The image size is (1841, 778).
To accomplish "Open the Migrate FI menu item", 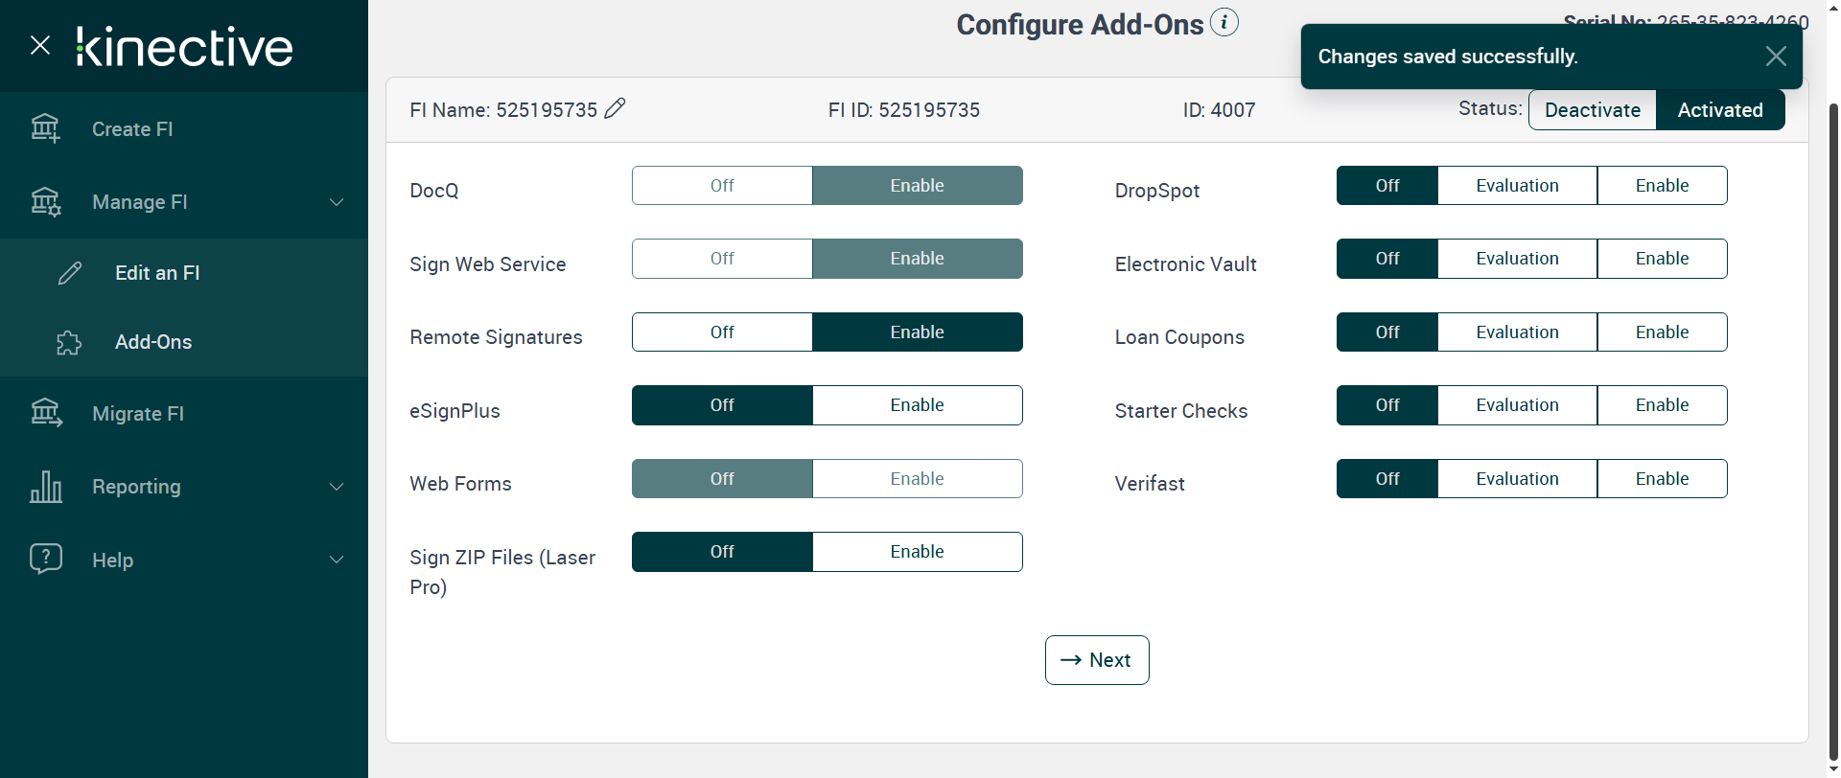I will pos(138,414).
